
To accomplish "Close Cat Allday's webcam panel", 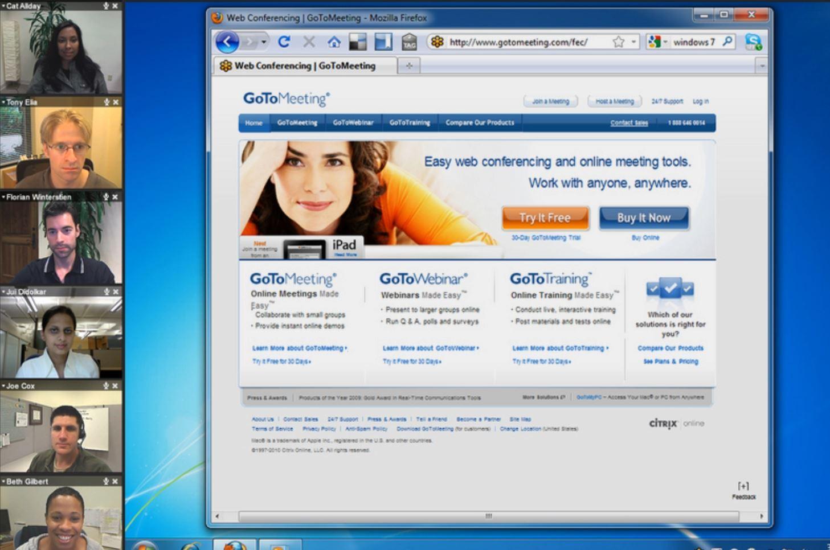I will tap(116, 6).
